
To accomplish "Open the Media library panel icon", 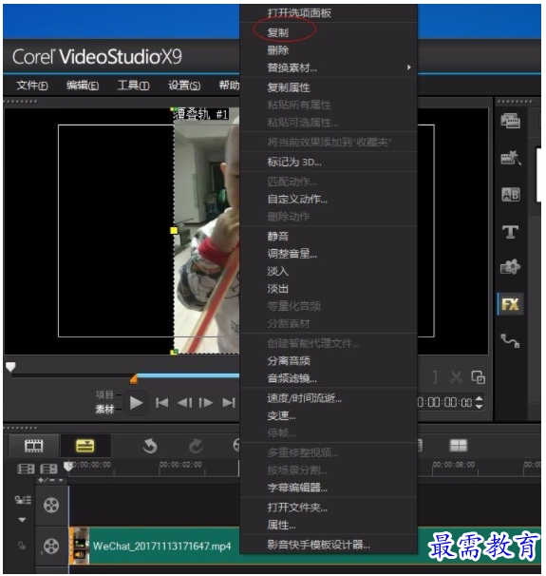I will [x=511, y=121].
